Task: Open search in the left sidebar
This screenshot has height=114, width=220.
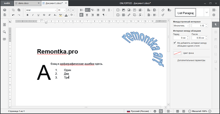Action: pos(4,32)
